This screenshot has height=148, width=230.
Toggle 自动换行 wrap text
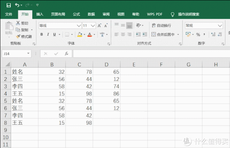[161, 25]
